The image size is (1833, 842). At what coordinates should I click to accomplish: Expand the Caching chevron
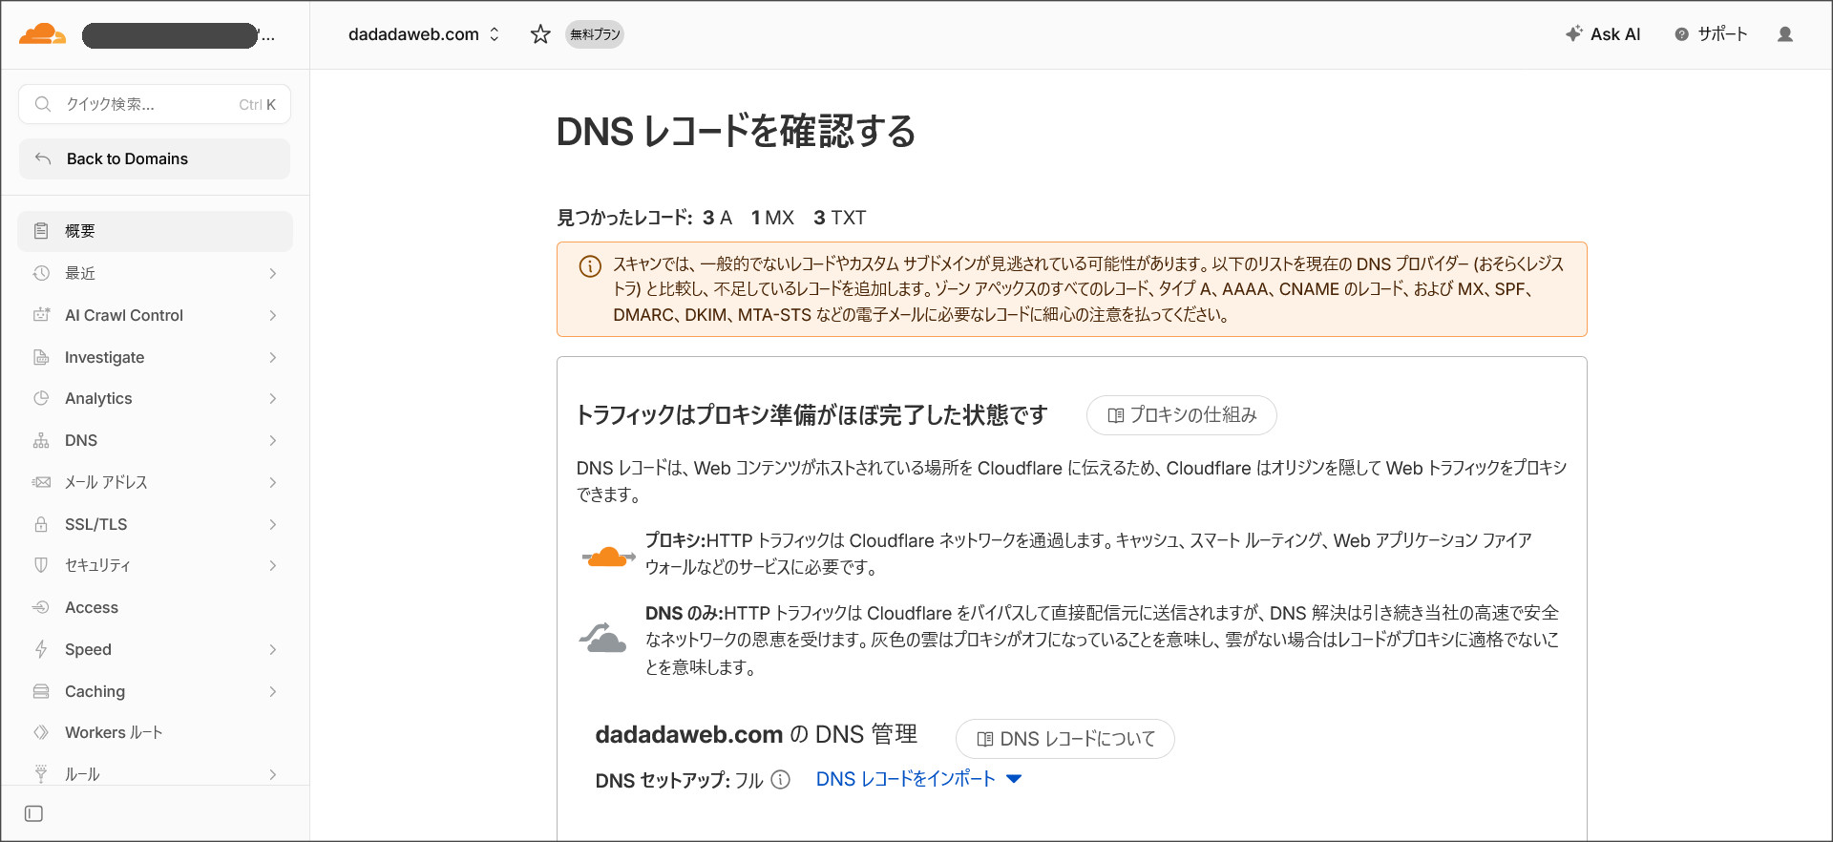(x=273, y=691)
